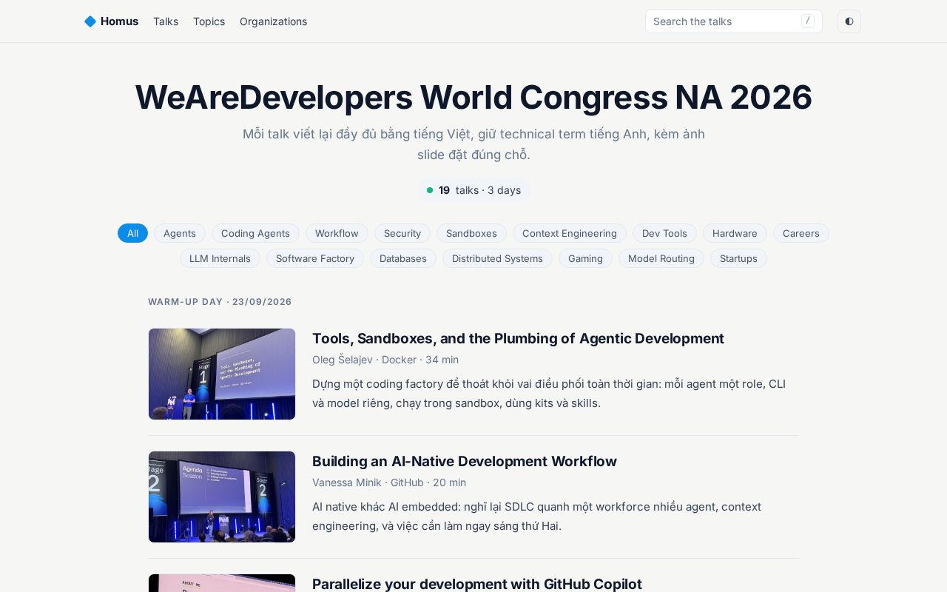Go to the Organizations page
The image size is (947, 592).
pyautogui.click(x=273, y=21)
